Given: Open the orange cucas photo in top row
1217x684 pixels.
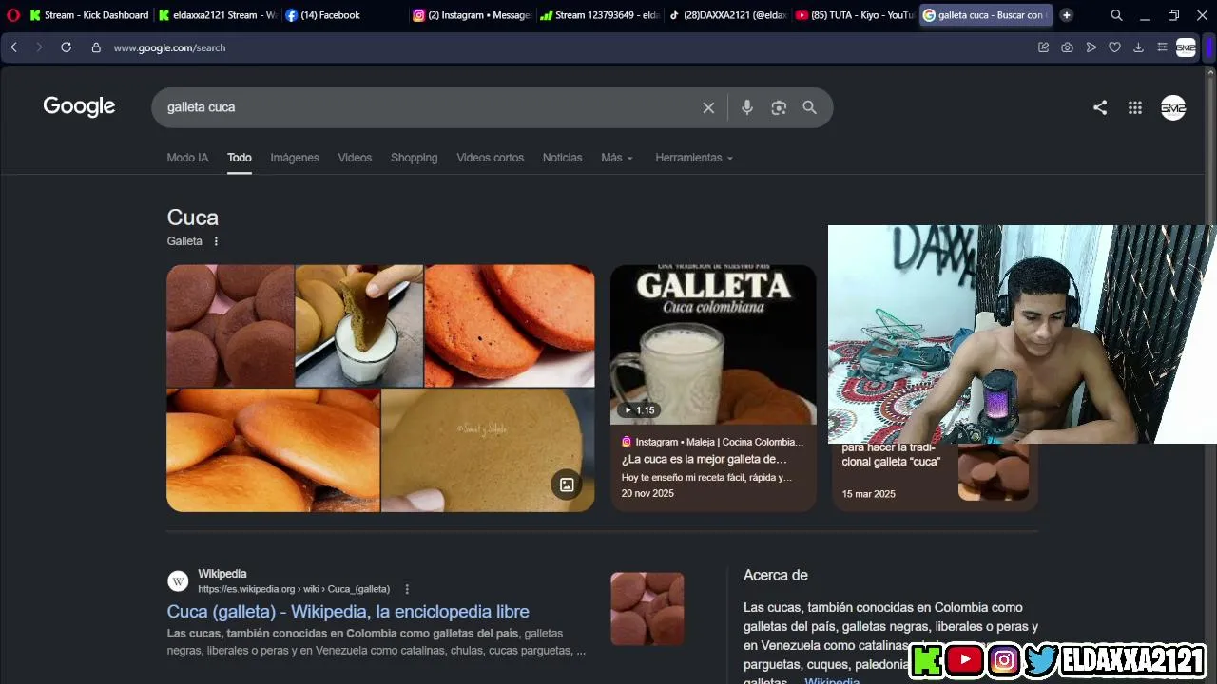Looking at the screenshot, I should 510,326.
